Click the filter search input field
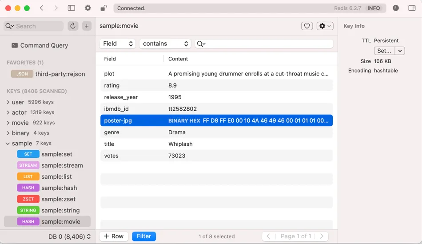Screen dimensions: 422x244 click(x=269, y=44)
